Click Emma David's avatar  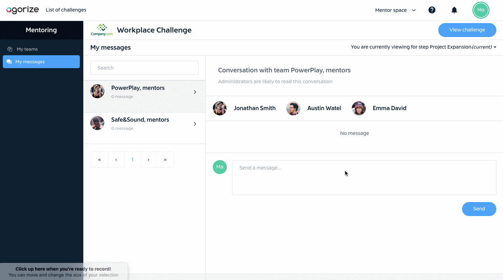tap(359, 108)
